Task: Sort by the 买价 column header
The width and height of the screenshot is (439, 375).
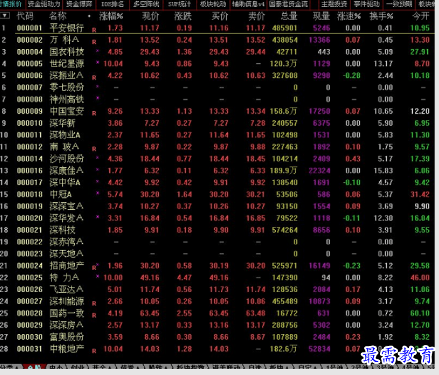Action: (x=220, y=16)
